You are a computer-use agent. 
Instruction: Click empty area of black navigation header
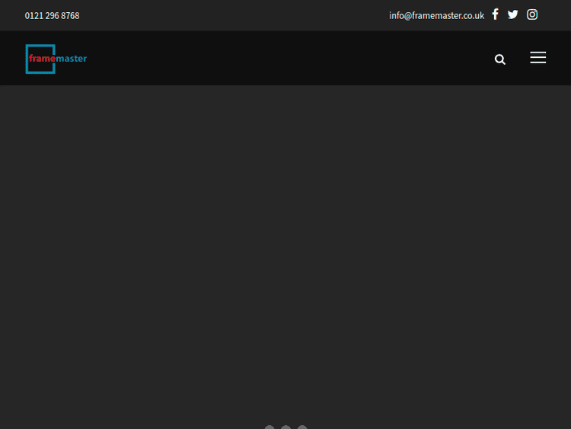click(289, 59)
